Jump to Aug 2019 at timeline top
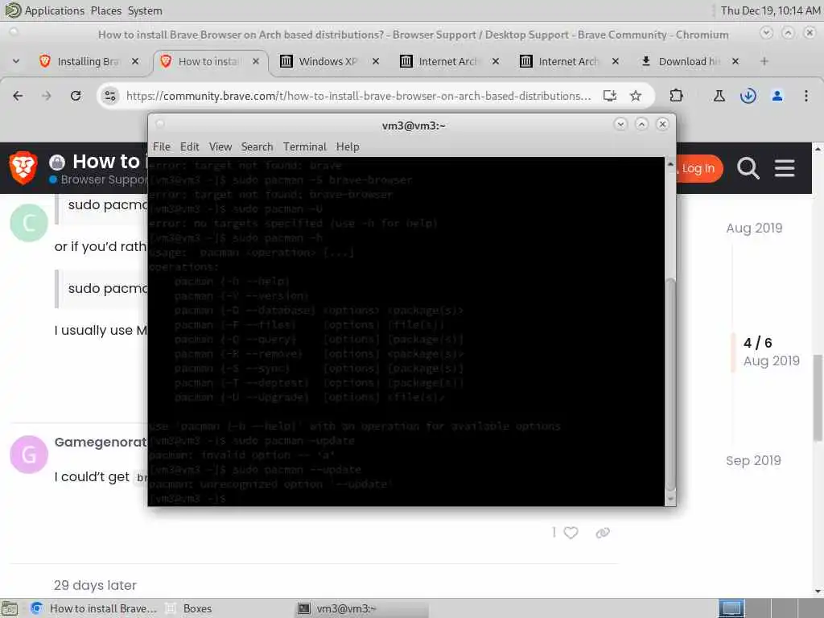Viewport: 824px width, 618px height. 754,228
